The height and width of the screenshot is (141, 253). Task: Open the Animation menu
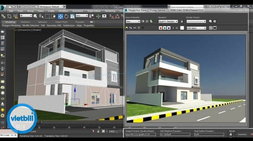[77, 11]
